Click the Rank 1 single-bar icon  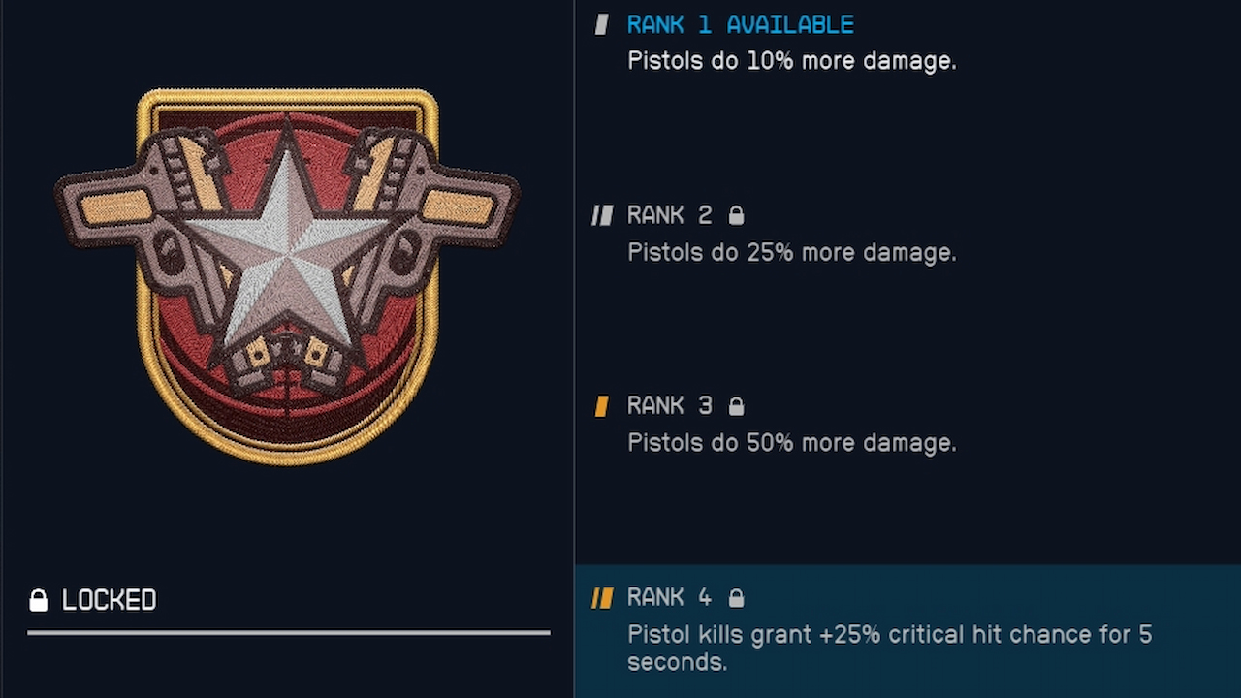tap(602, 24)
